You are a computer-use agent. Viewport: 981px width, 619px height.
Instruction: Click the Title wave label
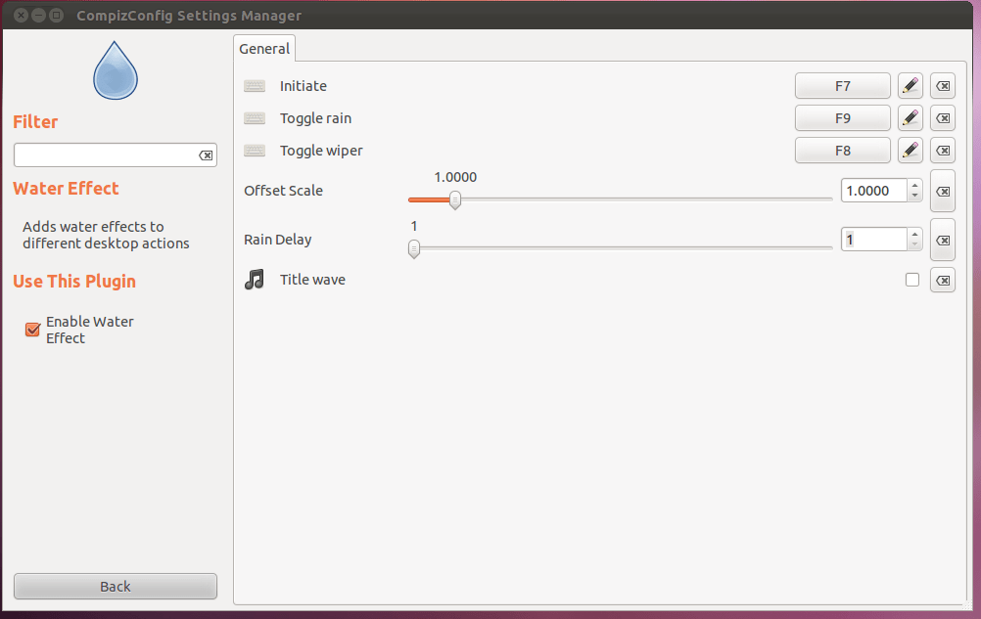312,280
